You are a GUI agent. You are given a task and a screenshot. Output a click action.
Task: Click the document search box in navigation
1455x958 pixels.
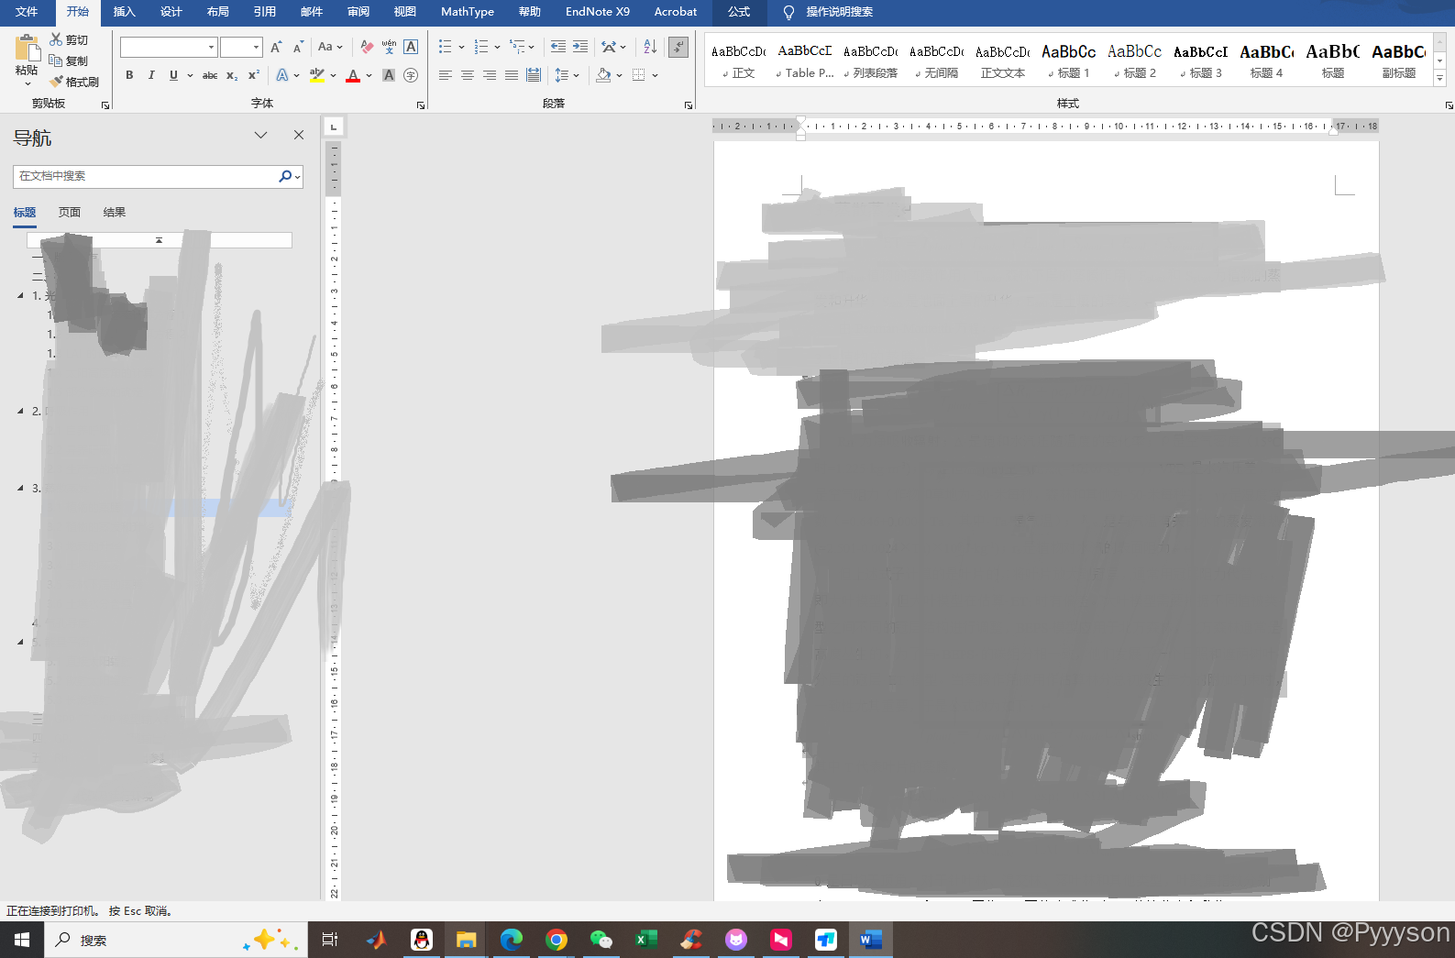click(147, 176)
